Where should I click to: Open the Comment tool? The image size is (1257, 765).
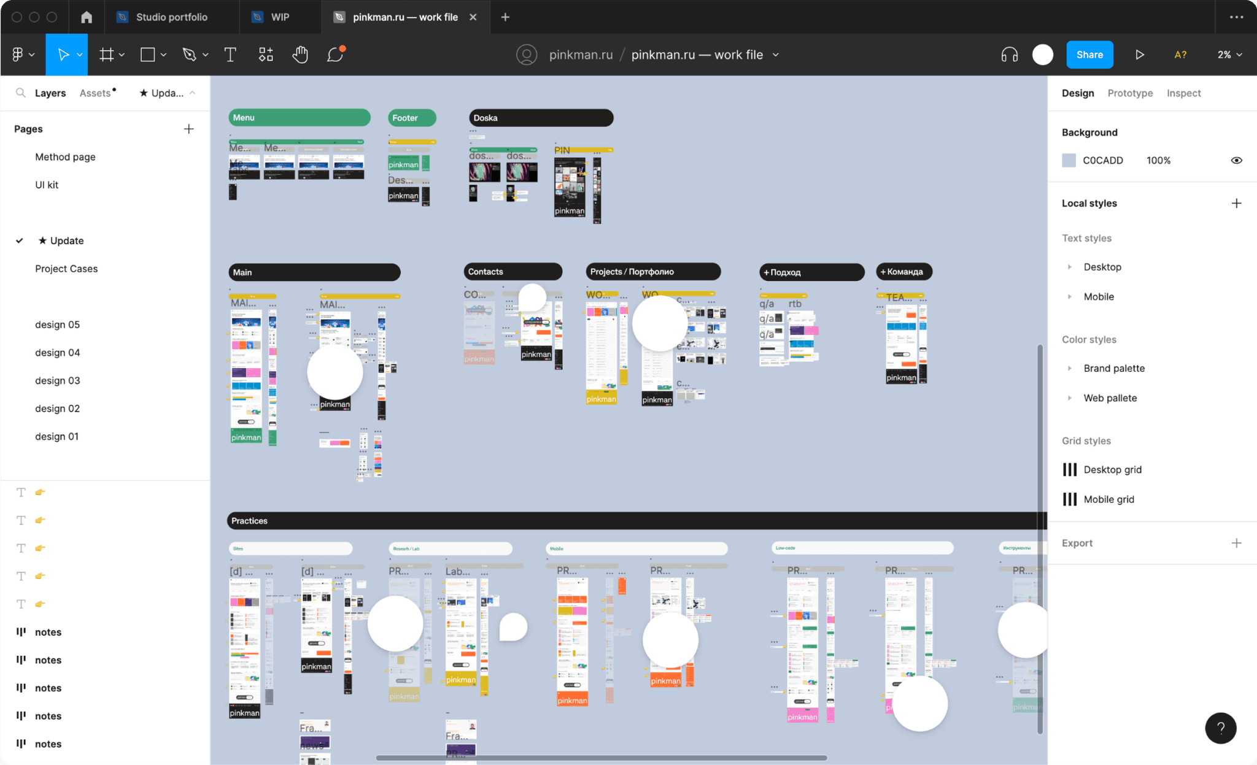tap(336, 55)
